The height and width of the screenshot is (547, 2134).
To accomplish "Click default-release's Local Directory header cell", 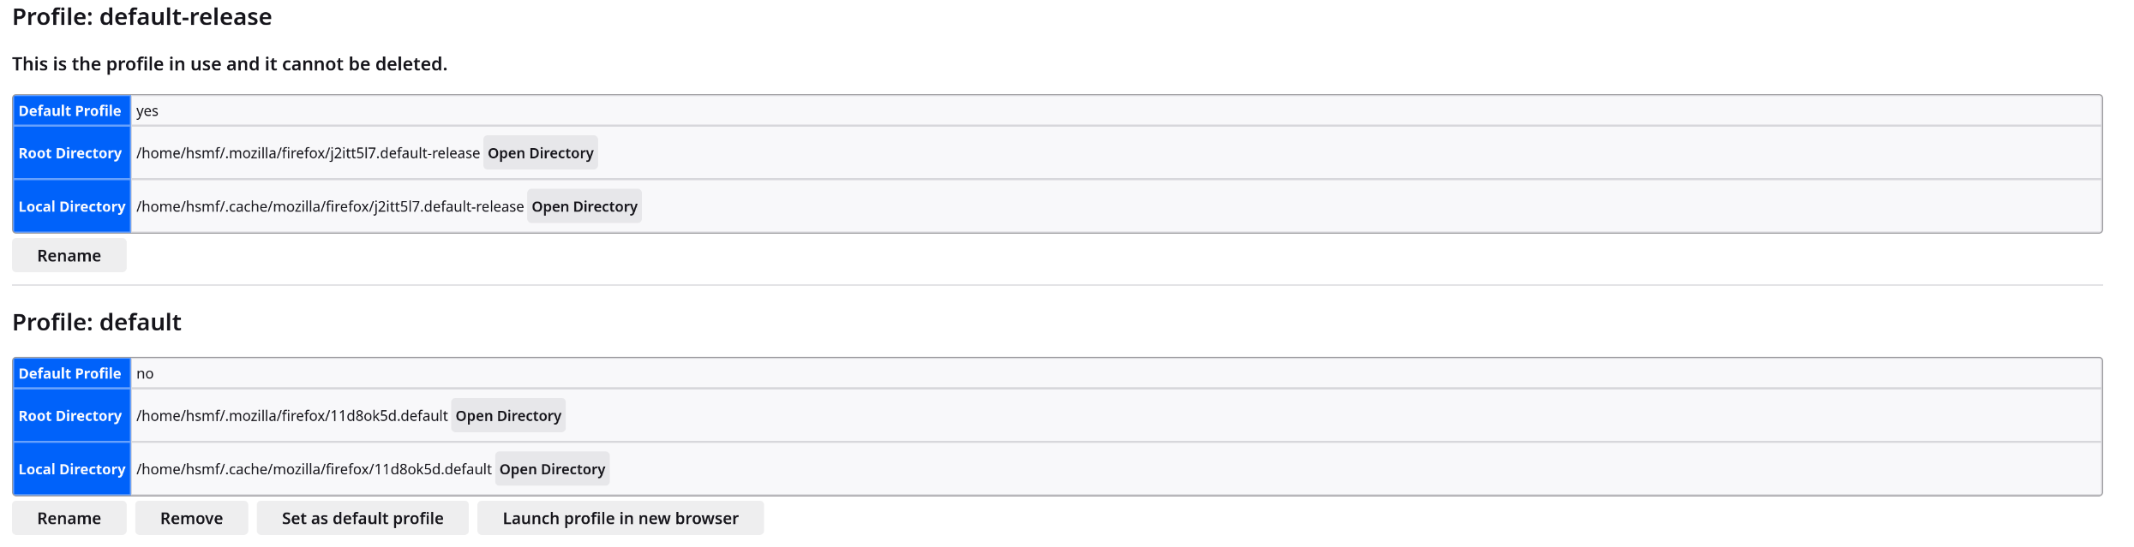I will click(x=72, y=206).
